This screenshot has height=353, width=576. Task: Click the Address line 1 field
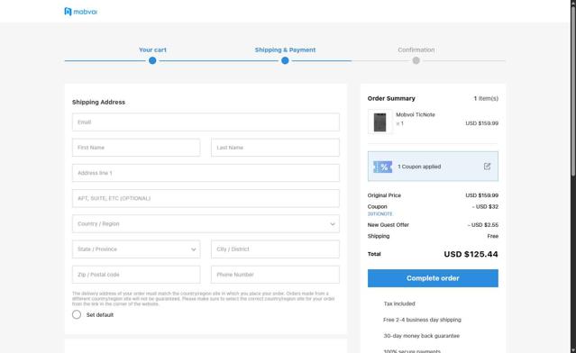[206, 173]
